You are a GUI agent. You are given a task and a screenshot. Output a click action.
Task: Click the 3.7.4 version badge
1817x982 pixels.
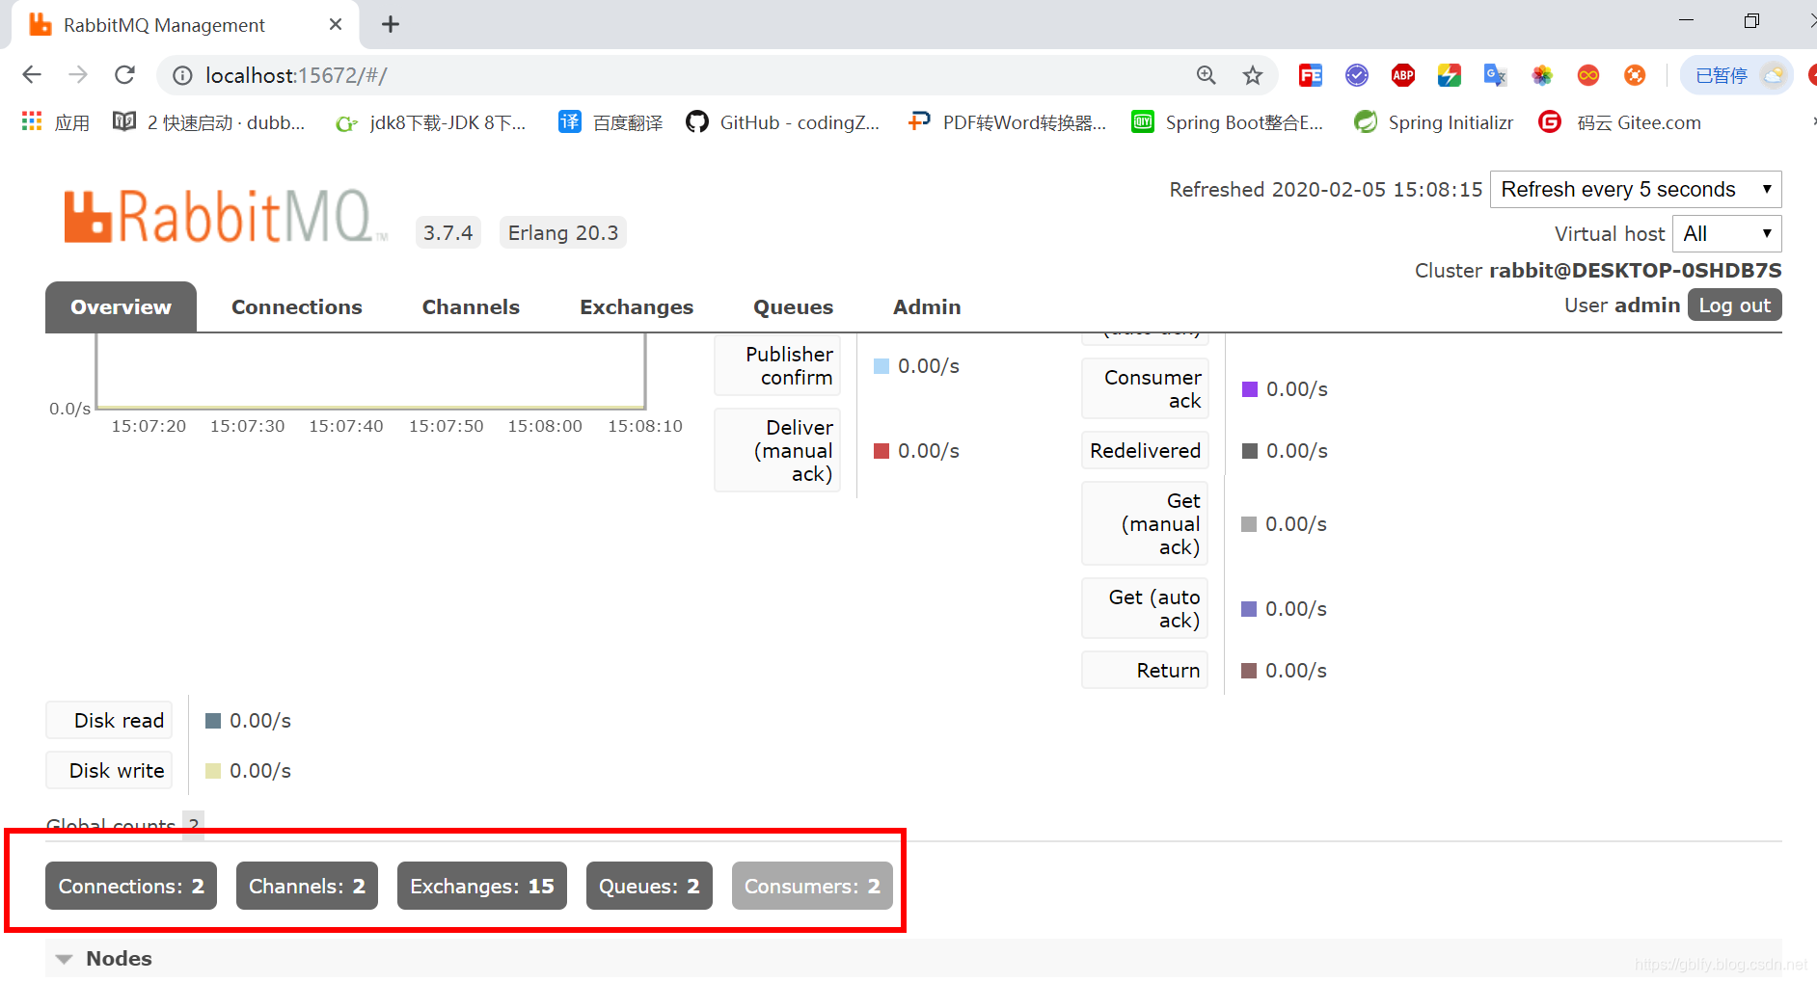pos(448,232)
